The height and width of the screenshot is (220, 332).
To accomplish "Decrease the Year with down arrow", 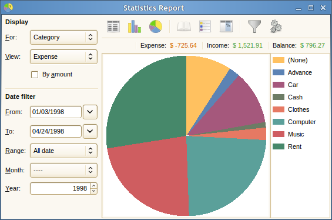I will click(93, 191).
